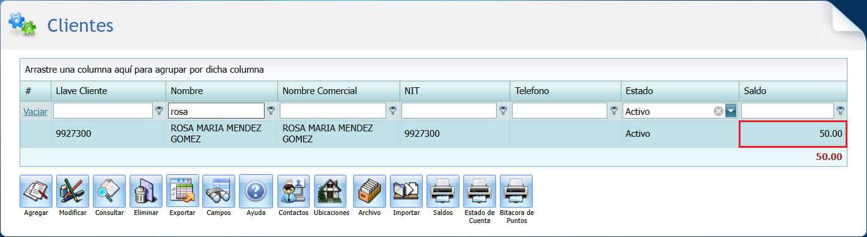Sort by Saldo column header
This screenshot has height=237, width=867.
pos(793,91)
